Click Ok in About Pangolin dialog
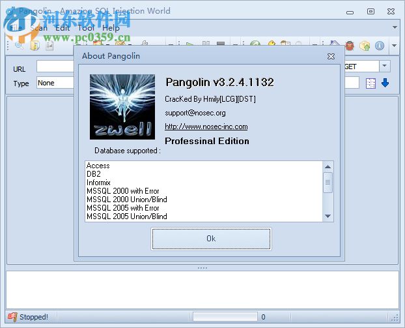The height and width of the screenshot is (328, 405). 211,239
